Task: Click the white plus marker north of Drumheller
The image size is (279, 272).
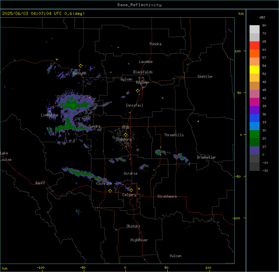Action: (x=198, y=121)
